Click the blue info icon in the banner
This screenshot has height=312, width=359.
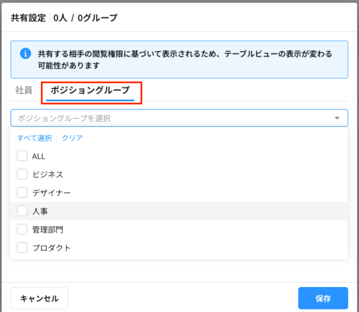(25, 54)
